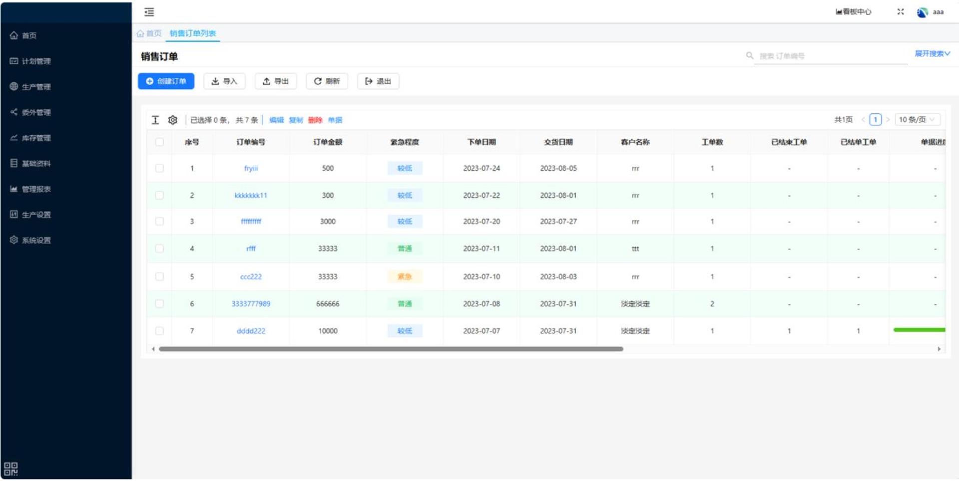Screen dimensions: 959x481
Task: Open order link ffffffff
Action: (x=251, y=221)
